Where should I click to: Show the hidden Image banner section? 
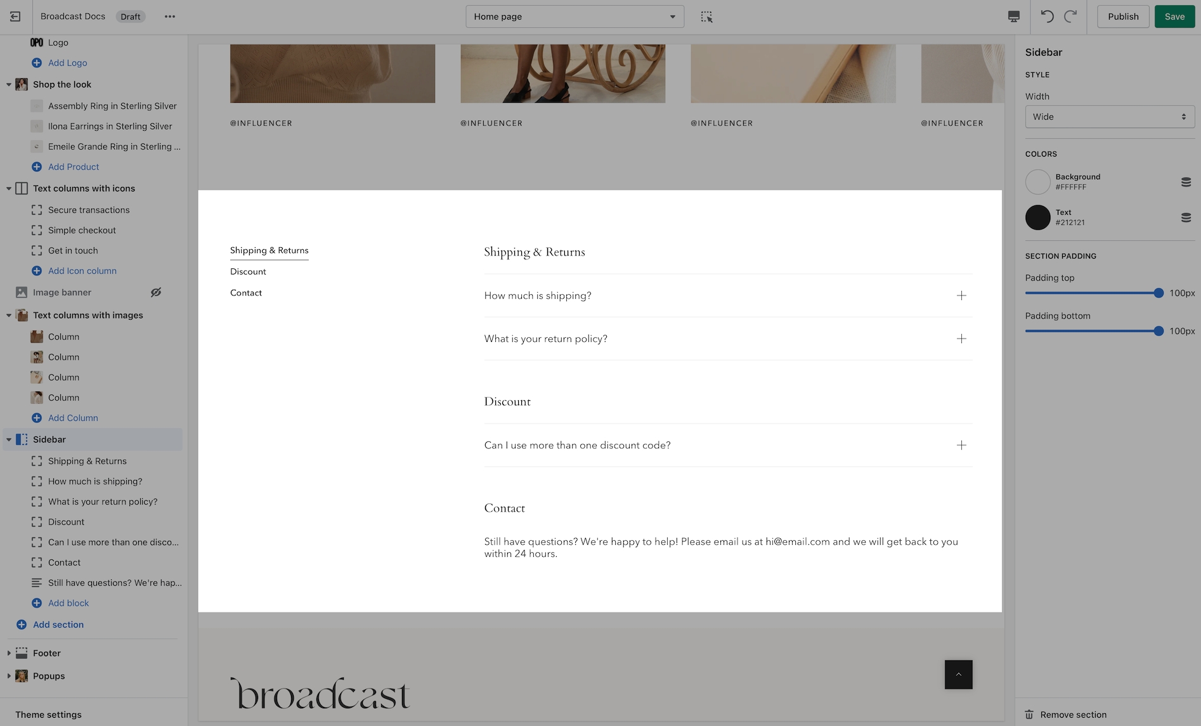[x=156, y=292]
